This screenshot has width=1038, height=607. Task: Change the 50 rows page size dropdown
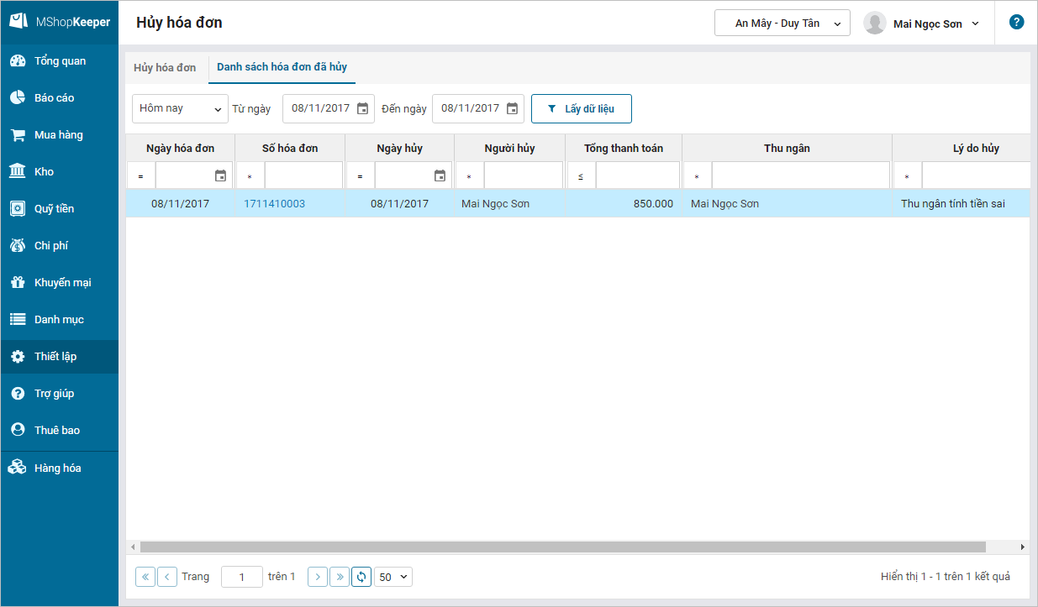(393, 577)
